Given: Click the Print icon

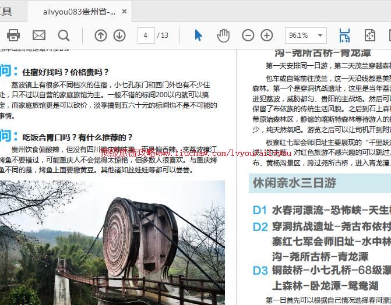Looking at the screenshot, I should click(13, 36).
